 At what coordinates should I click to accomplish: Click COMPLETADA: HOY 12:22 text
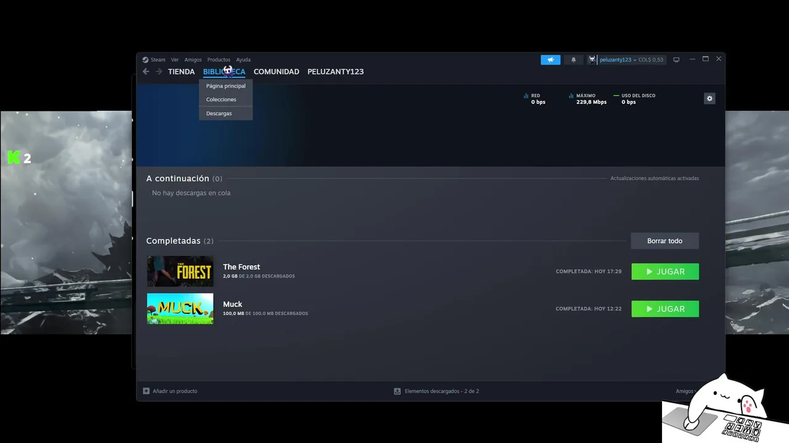589,309
